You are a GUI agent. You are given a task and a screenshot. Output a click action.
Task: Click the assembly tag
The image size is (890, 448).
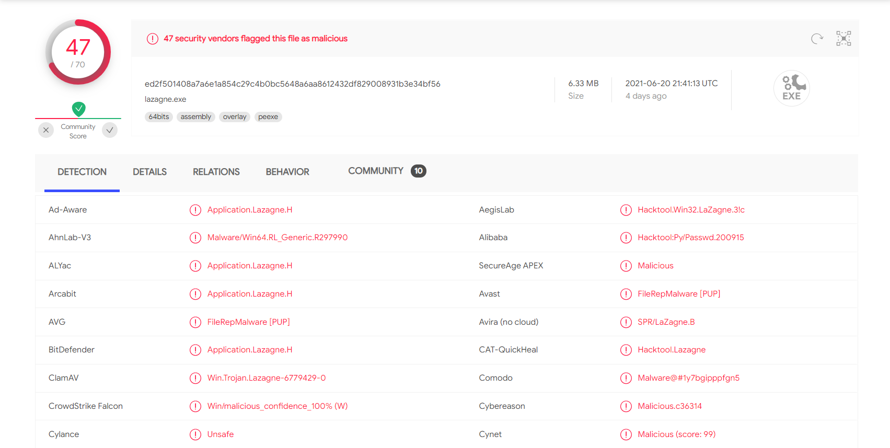[196, 117]
